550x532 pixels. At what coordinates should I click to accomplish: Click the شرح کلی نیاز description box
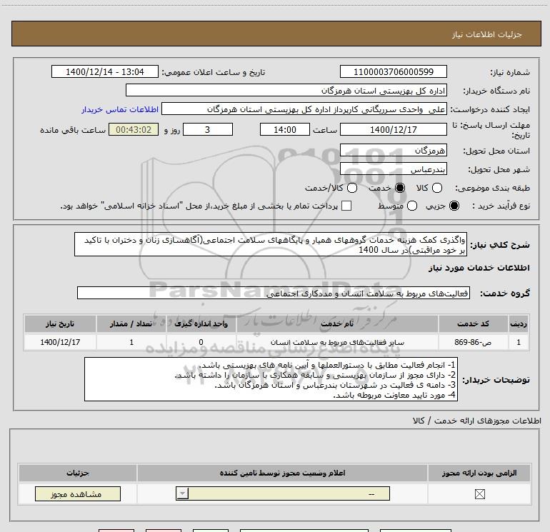click(x=271, y=244)
